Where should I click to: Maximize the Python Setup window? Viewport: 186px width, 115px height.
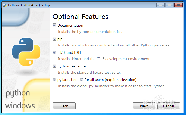click(169, 5)
